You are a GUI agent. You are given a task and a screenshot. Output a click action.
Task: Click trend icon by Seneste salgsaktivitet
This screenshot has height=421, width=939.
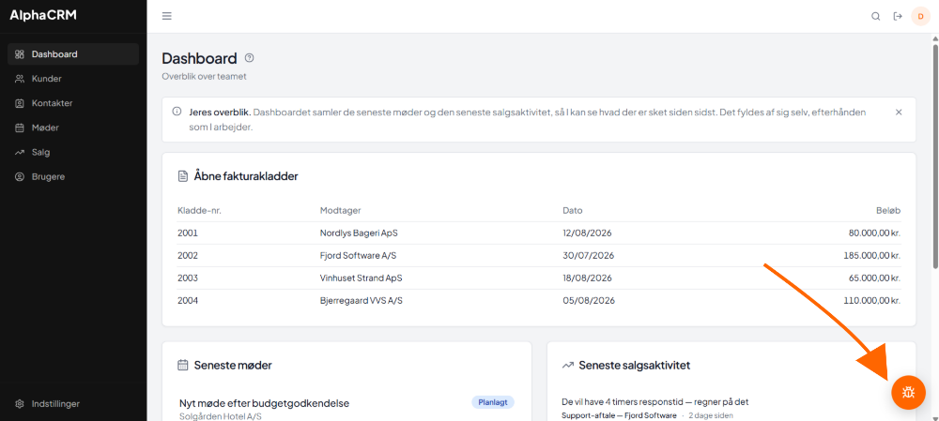click(568, 365)
